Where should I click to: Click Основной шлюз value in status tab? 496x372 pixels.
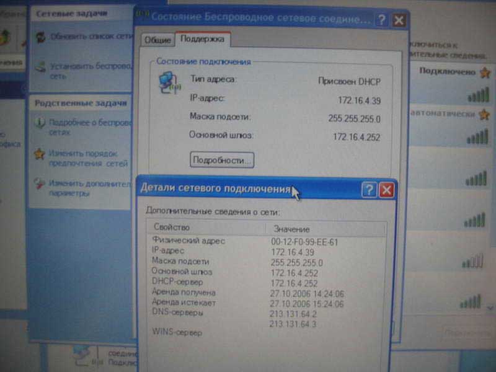(x=356, y=137)
